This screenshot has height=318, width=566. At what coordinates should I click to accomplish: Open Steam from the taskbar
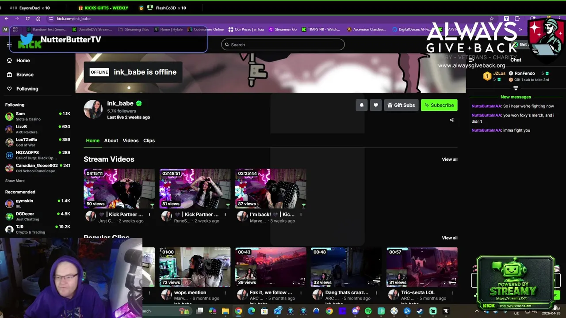click(420, 311)
